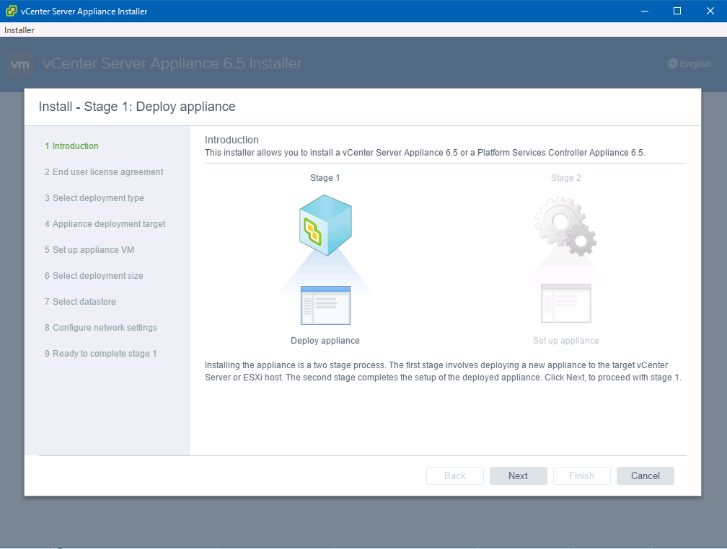Click the Cancel button
This screenshot has width=727, height=549.
tap(645, 476)
